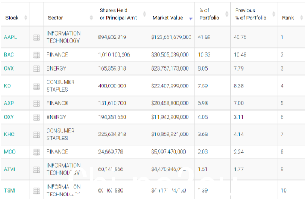Viewport: 305px width, 199px height.
Task: Open the grid icon in the ATVI row
Action: click(x=37, y=169)
